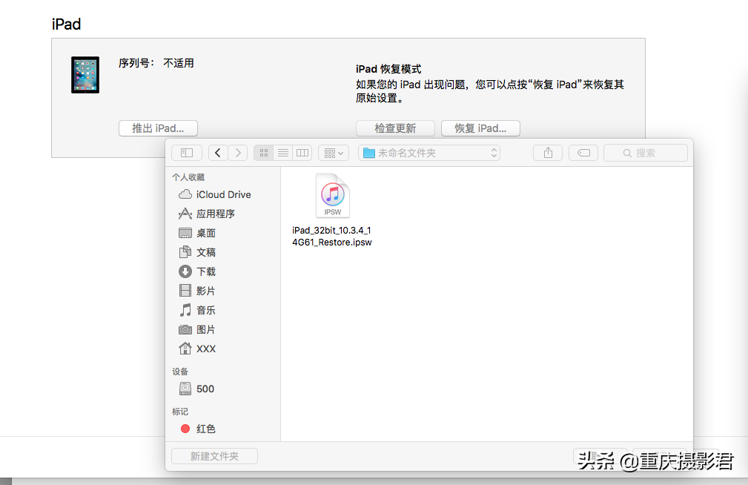Click the 恢复 iPad... button
748x485 pixels.
(x=480, y=128)
